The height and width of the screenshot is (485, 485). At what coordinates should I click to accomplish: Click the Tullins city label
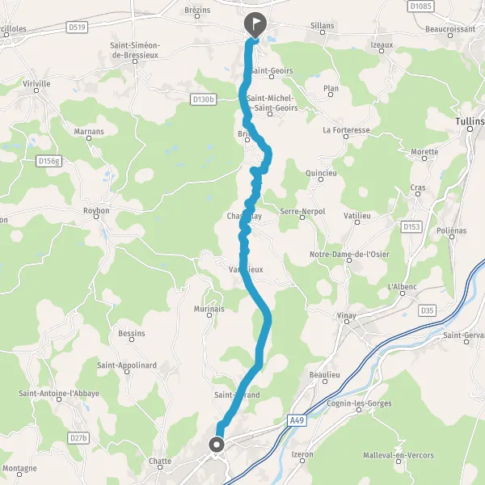(x=470, y=121)
